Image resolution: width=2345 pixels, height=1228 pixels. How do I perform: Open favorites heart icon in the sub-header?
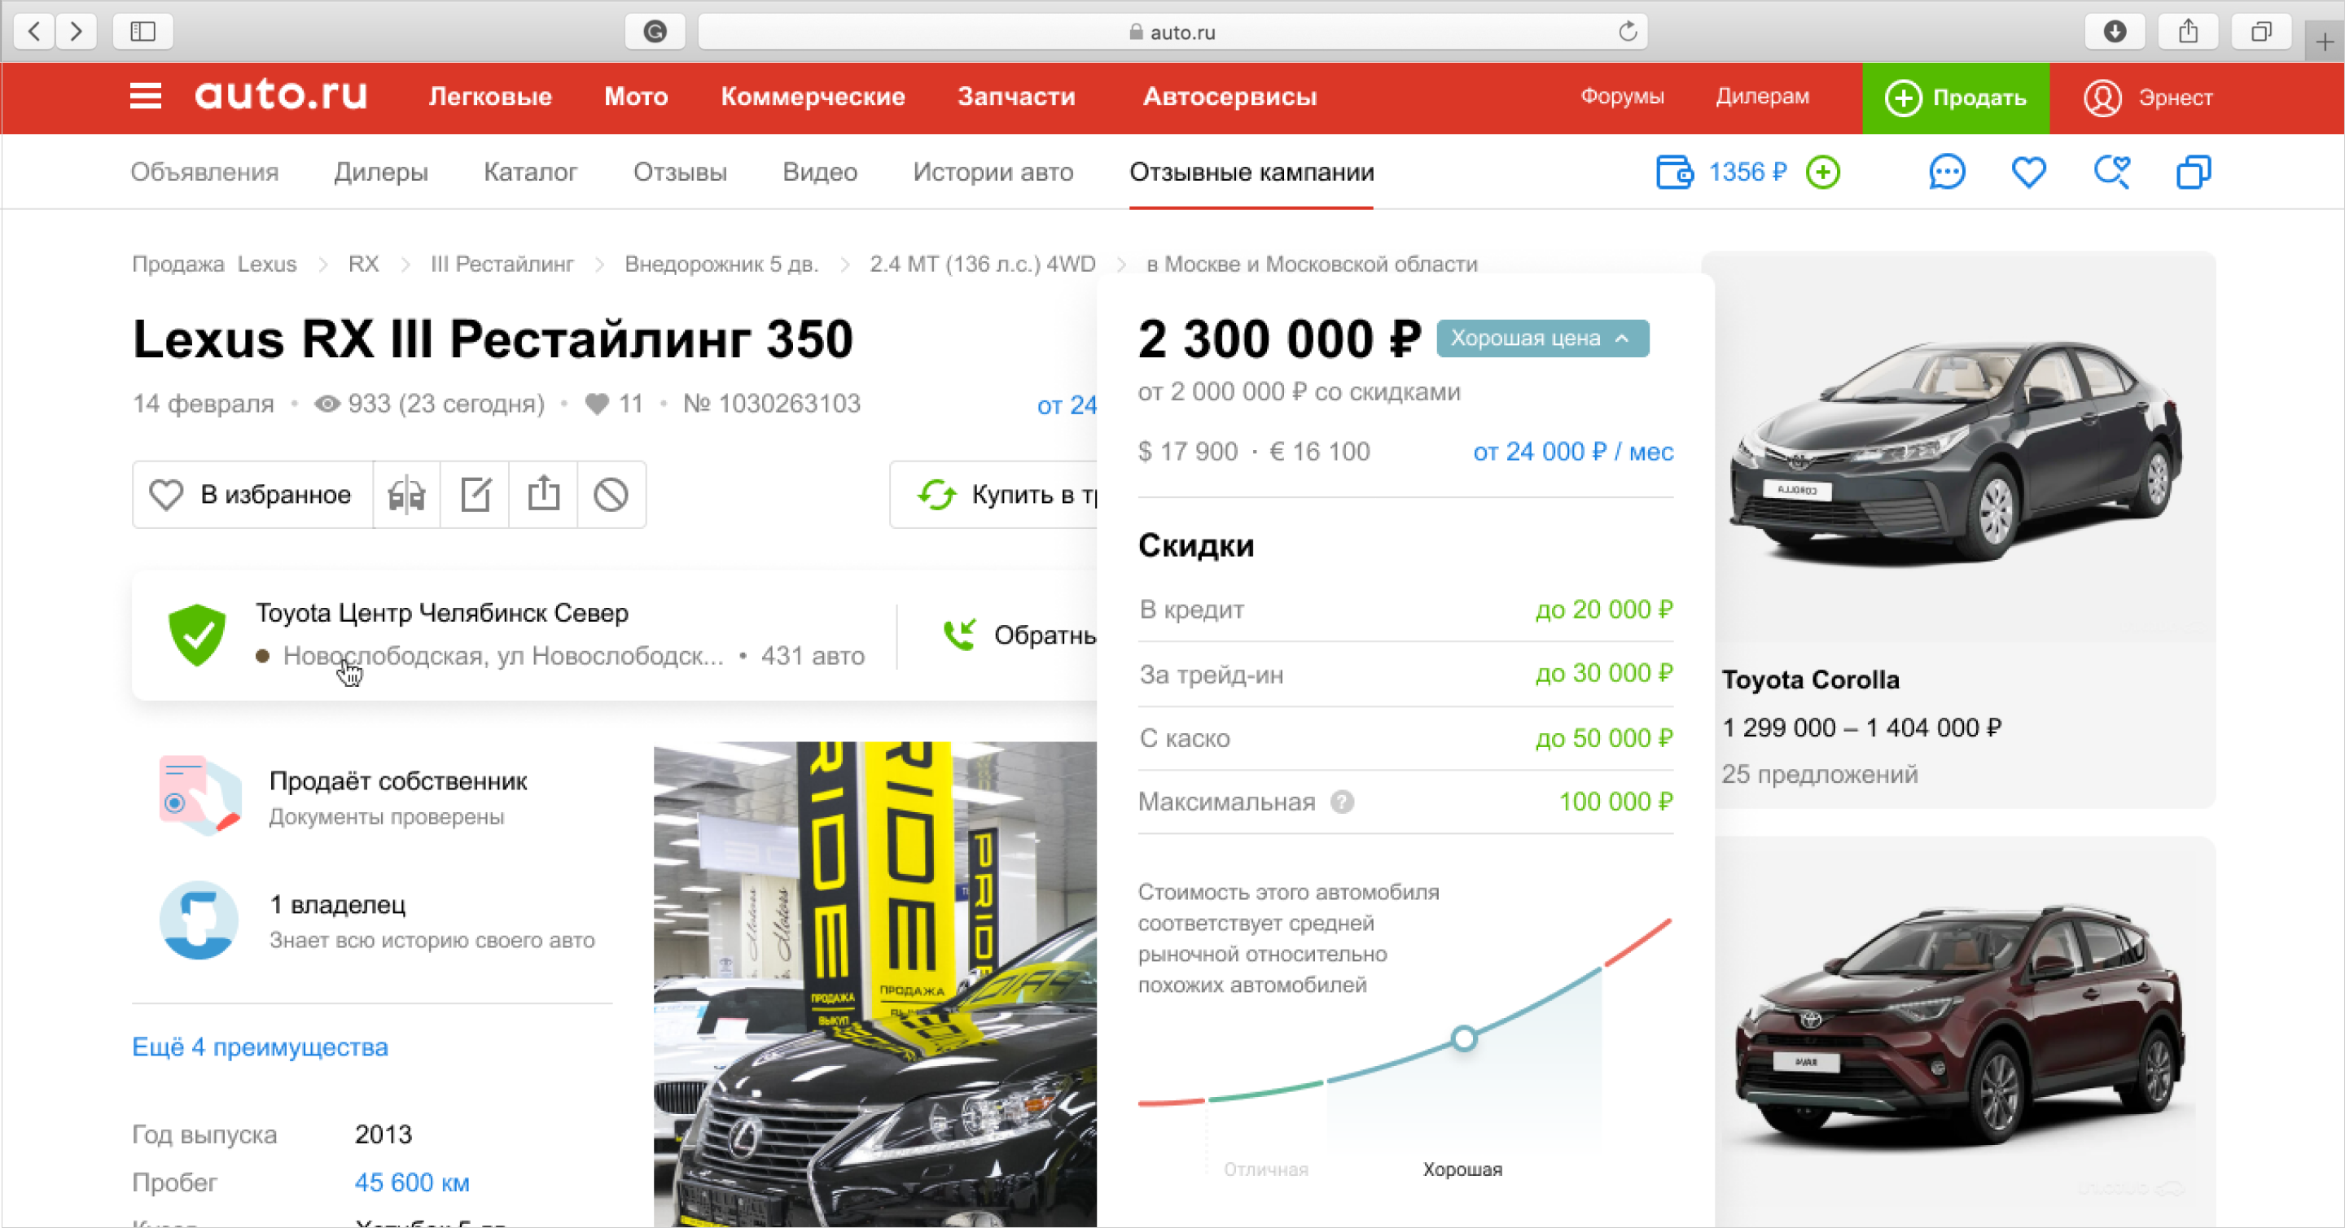coord(2029,172)
